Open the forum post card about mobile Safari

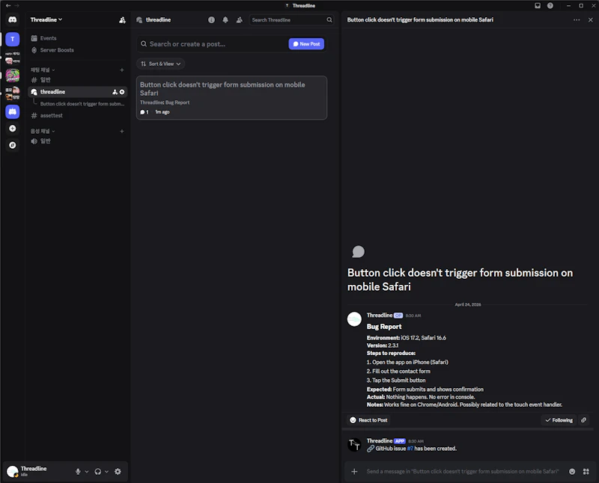tap(231, 98)
